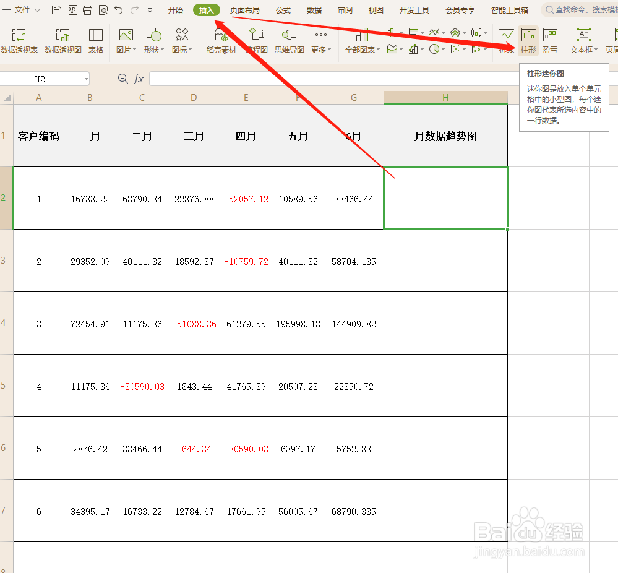
Task: Open the 视图 tab
Action: click(376, 11)
